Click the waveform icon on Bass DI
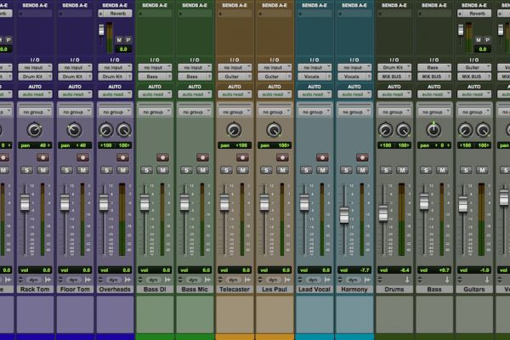The width and height of the screenshot is (510, 340). [168, 280]
